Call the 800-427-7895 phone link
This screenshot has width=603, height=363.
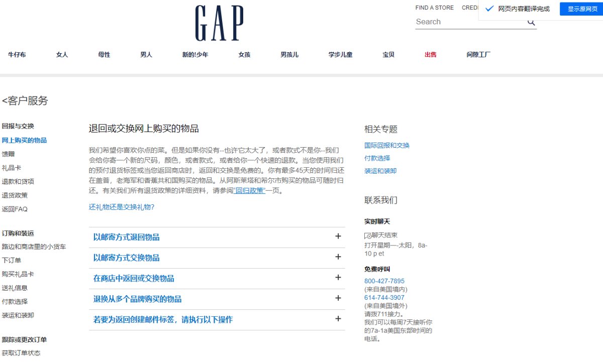pos(384,281)
